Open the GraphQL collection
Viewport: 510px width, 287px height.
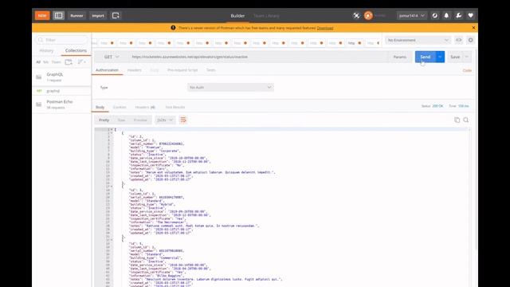(x=62, y=77)
